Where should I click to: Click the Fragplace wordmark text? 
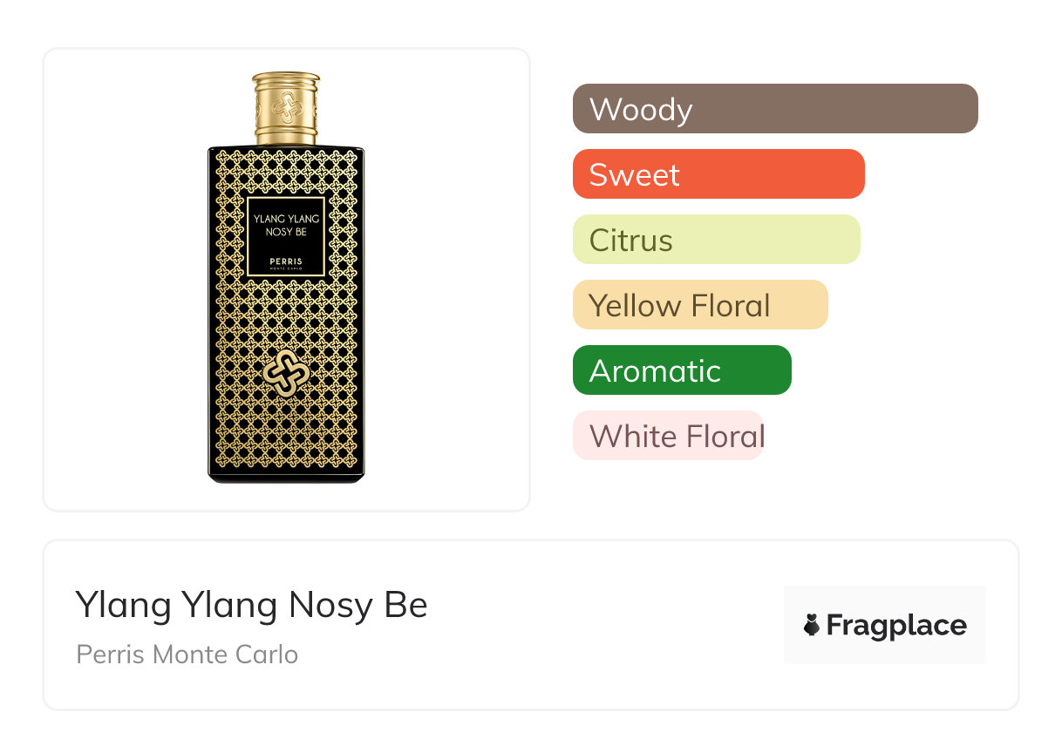coord(896,625)
